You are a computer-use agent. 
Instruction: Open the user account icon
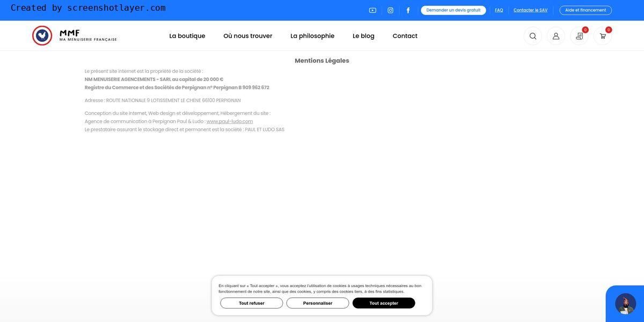(556, 36)
